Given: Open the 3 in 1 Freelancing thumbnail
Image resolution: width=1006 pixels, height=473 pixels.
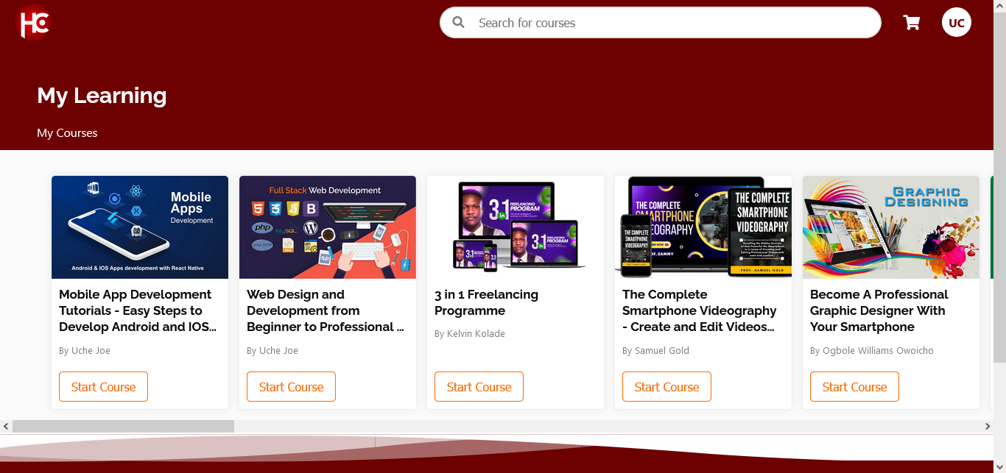Looking at the screenshot, I should [516, 227].
